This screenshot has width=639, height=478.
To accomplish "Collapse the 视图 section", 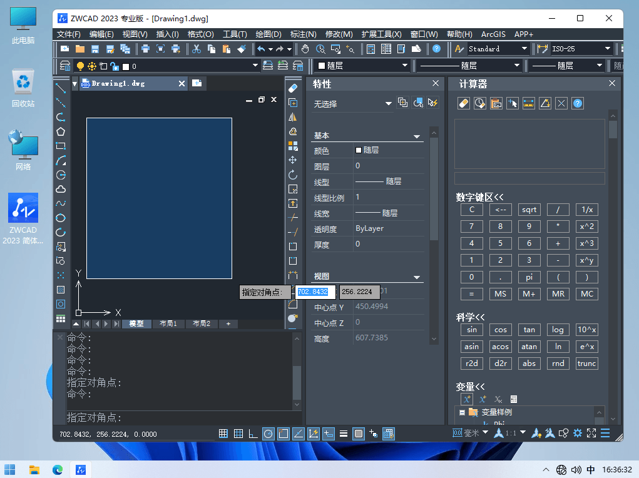I will click(x=416, y=278).
